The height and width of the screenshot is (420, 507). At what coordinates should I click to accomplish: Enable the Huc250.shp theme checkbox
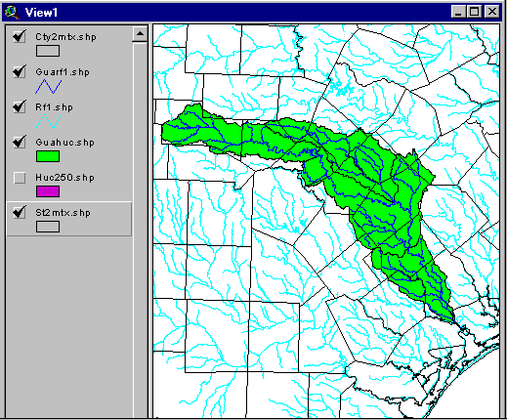click(x=20, y=178)
